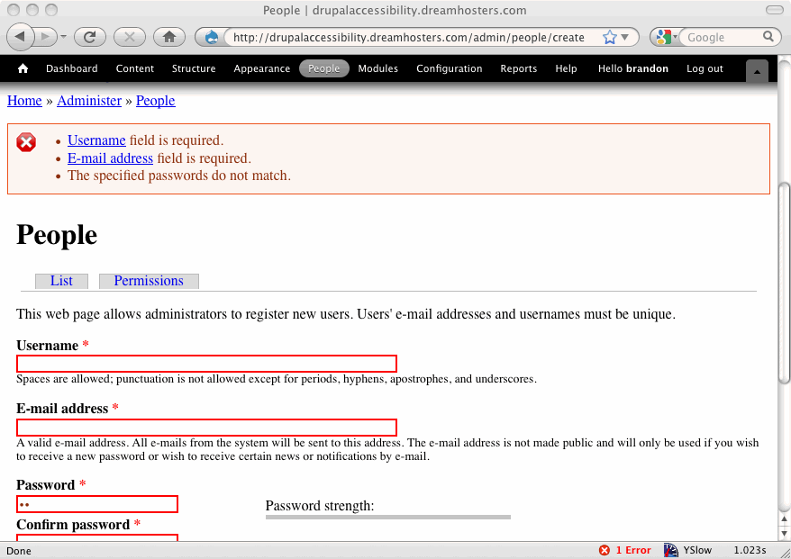Switch to the List tab

61,281
